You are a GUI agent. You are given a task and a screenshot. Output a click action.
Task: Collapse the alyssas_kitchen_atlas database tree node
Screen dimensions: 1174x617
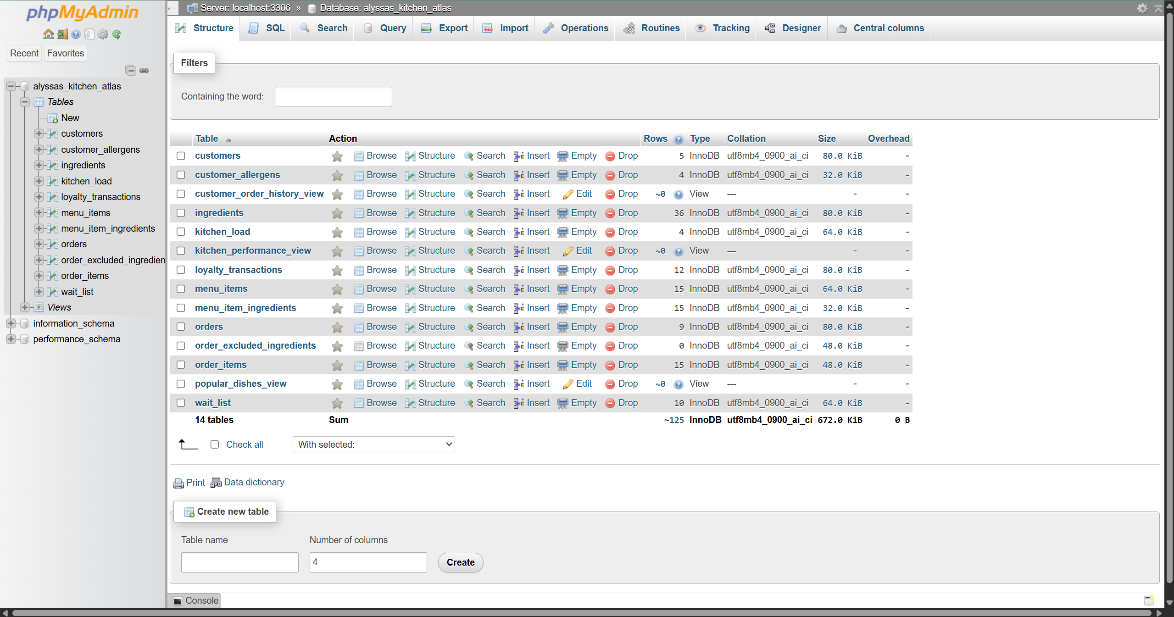coord(11,86)
